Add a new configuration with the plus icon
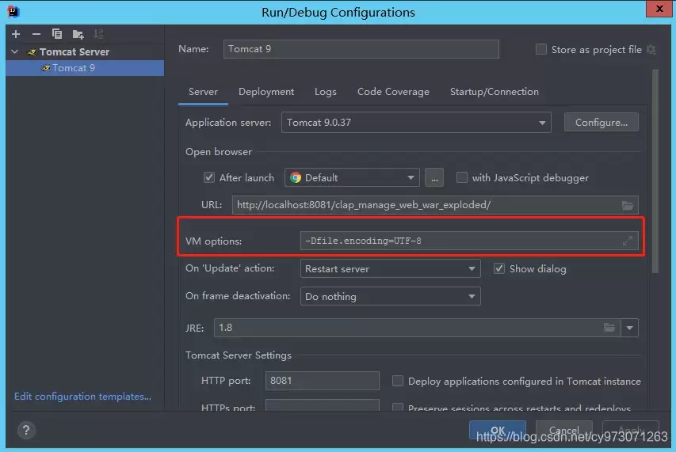Image resolution: width=676 pixels, height=452 pixels. [16, 34]
